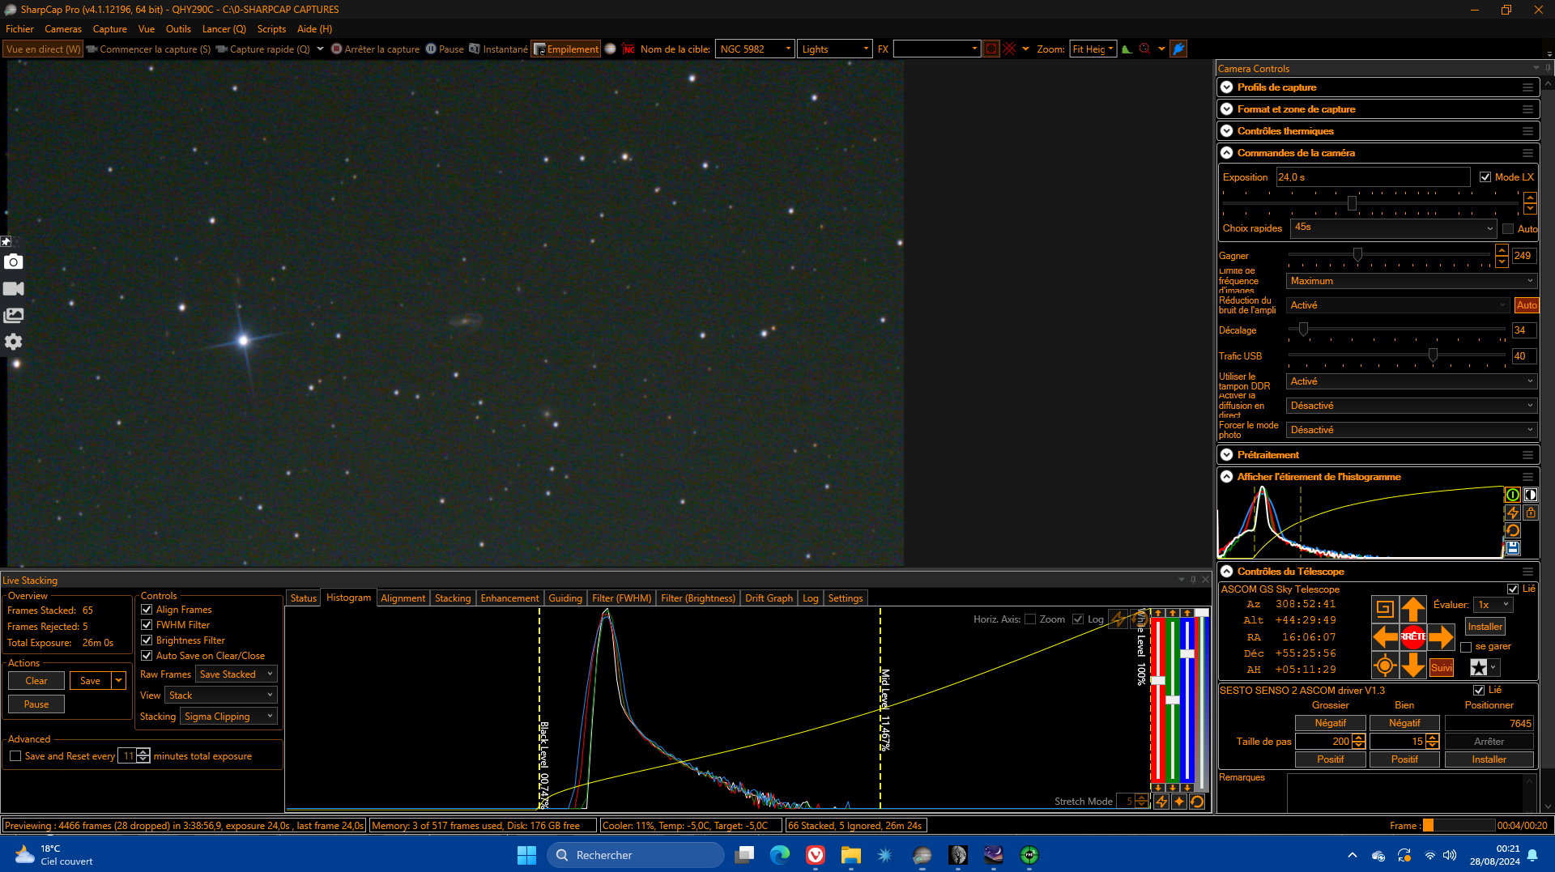Screen dimensions: 1555x872
Task: Open File Explorer from the taskbar
Action: click(850, 855)
